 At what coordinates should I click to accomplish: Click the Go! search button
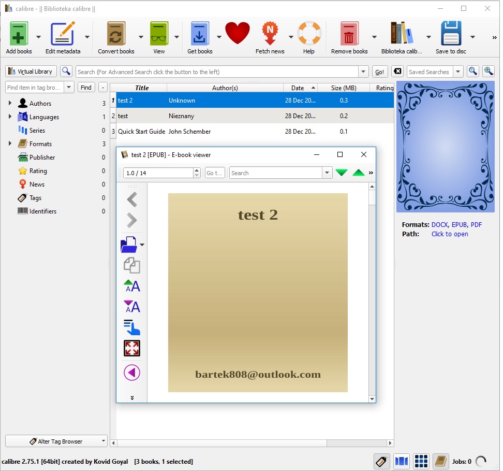[379, 72]
